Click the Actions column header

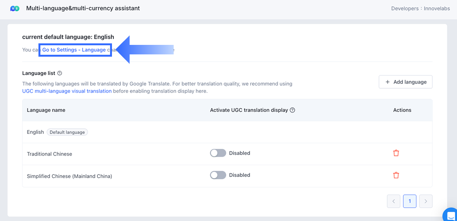click(402, 110)
